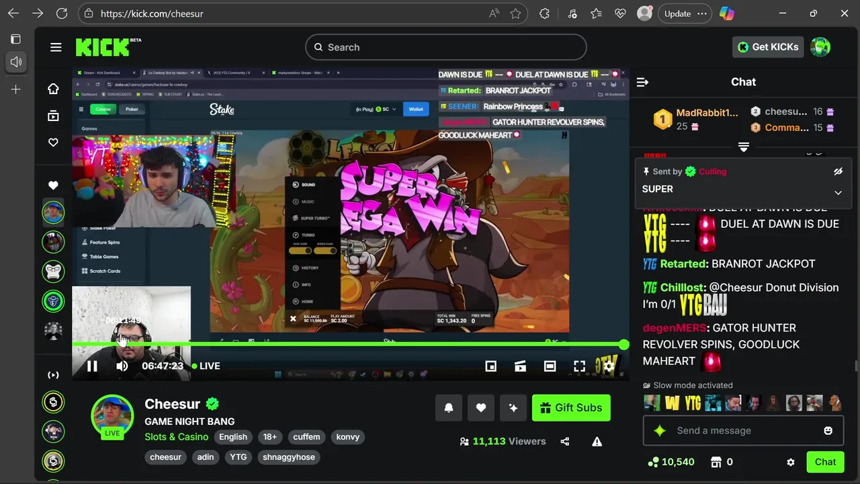Screen dimensions: 860x484
Task: Pause the live stream video
Action: pos(92,366)
